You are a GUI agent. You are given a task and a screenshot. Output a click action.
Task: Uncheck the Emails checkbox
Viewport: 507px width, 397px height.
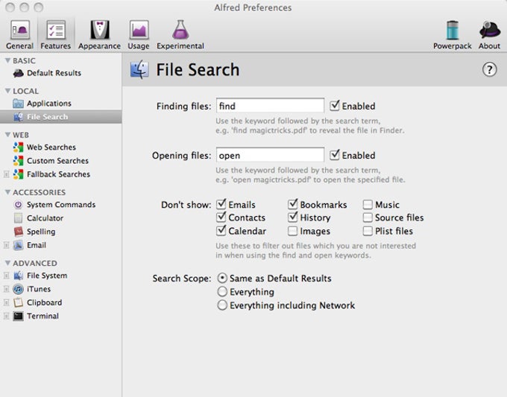click(221, 205)
